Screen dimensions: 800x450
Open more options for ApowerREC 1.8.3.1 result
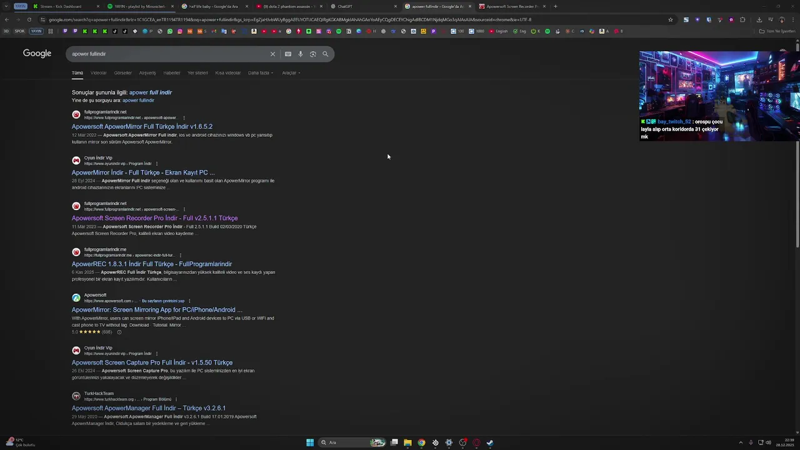click(180, 255)
